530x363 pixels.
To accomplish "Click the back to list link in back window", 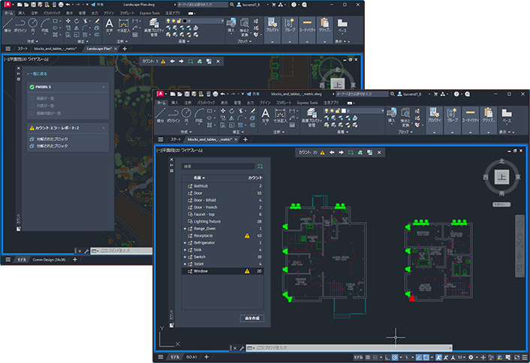I will 38,73.
